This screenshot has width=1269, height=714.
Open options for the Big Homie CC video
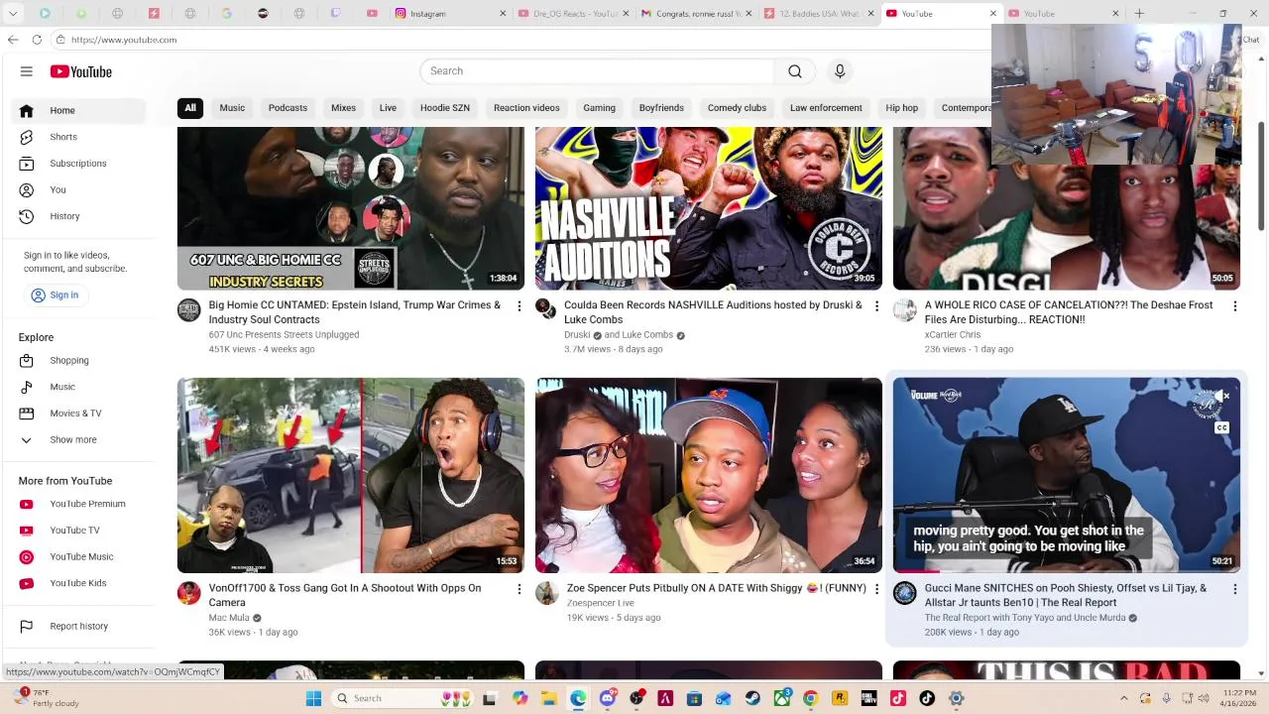(x=519, y=306)
